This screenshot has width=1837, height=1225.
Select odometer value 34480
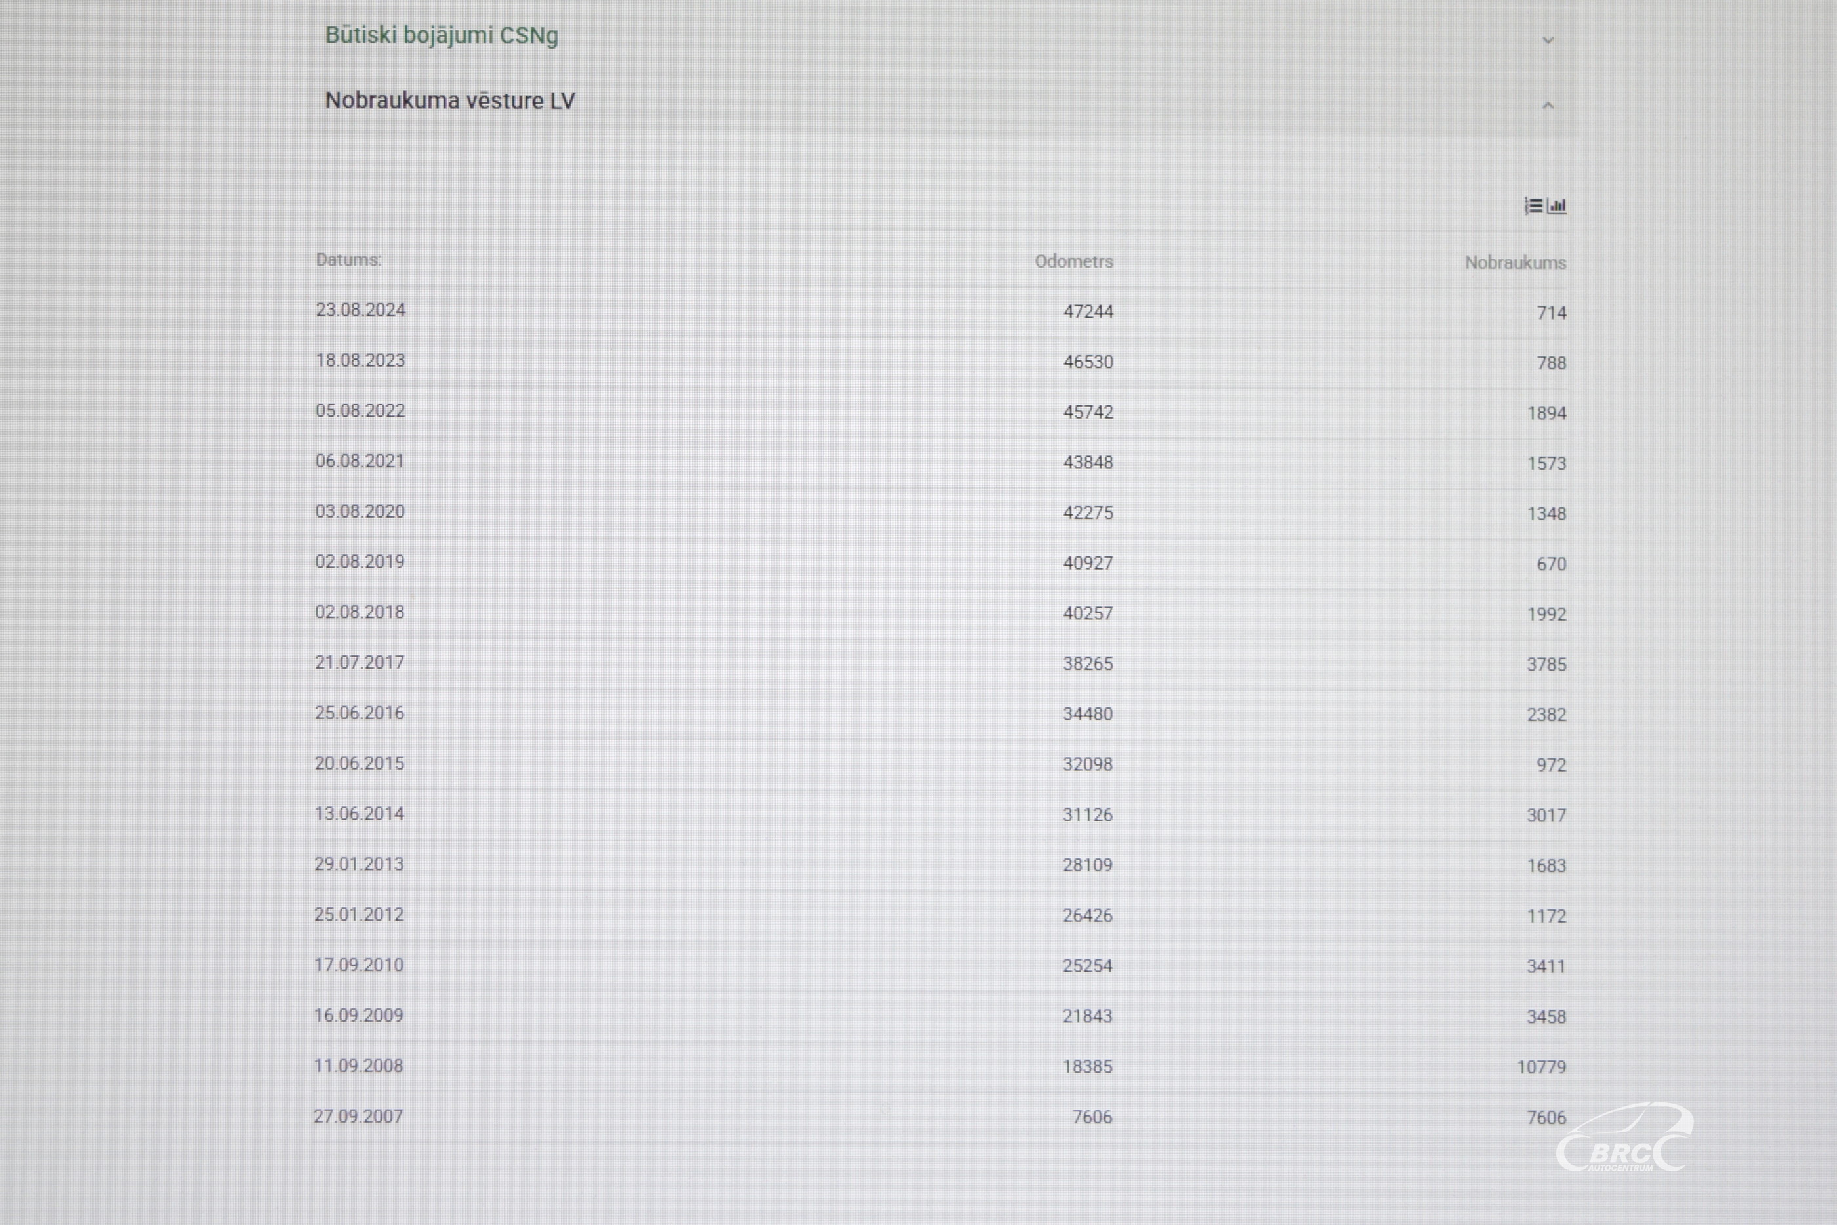pyautogui.click(x=1088, y=714)
